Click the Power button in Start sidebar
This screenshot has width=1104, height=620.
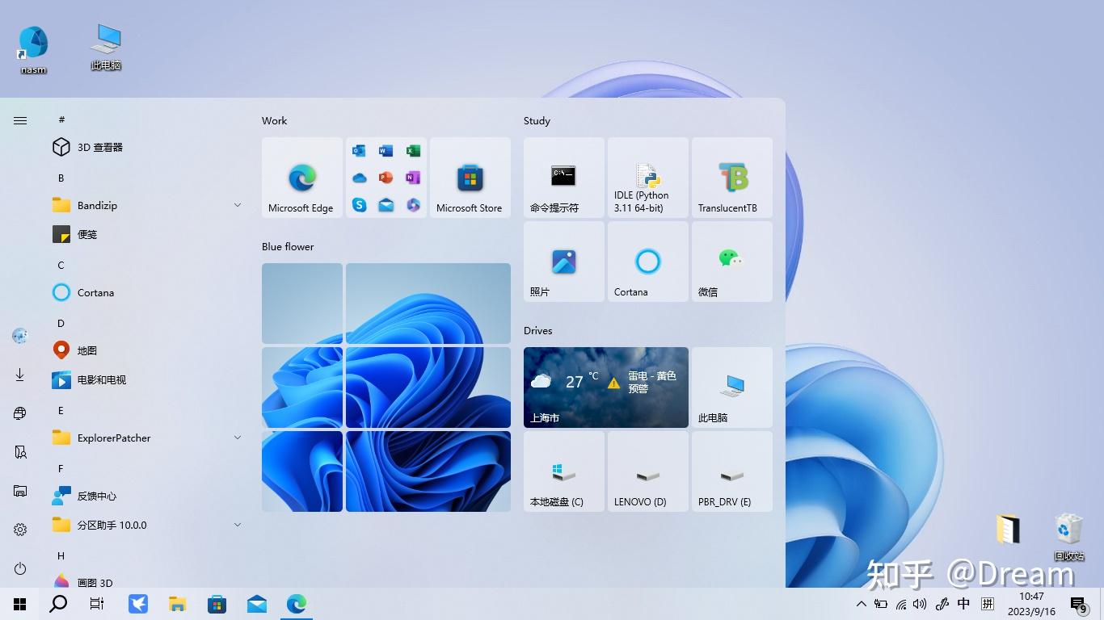pyautogui.click(x=20, y=568)
